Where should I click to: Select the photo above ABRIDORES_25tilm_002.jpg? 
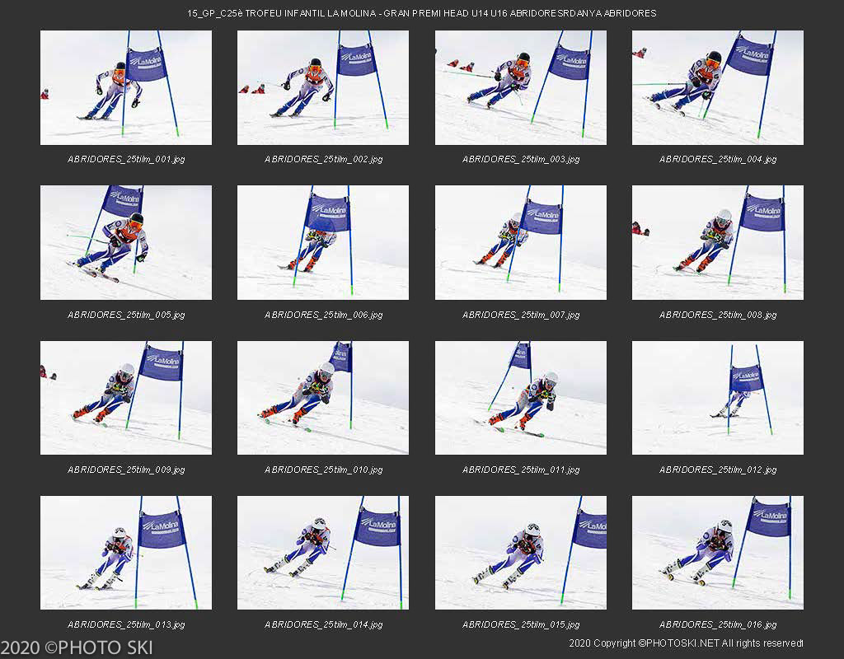click(x=323, y=87)
